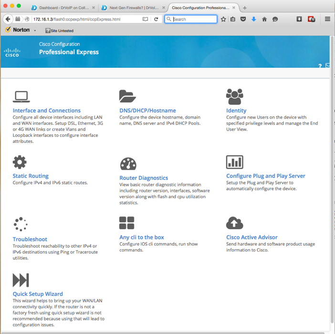Close the Dashboard DrVoIP tab
Screen dimensions: 335x334
coord(94,8)
